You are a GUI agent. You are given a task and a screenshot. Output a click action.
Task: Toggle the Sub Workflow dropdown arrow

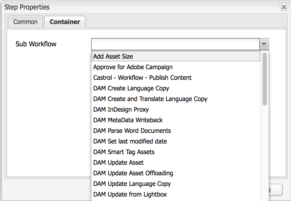[264, 44]
